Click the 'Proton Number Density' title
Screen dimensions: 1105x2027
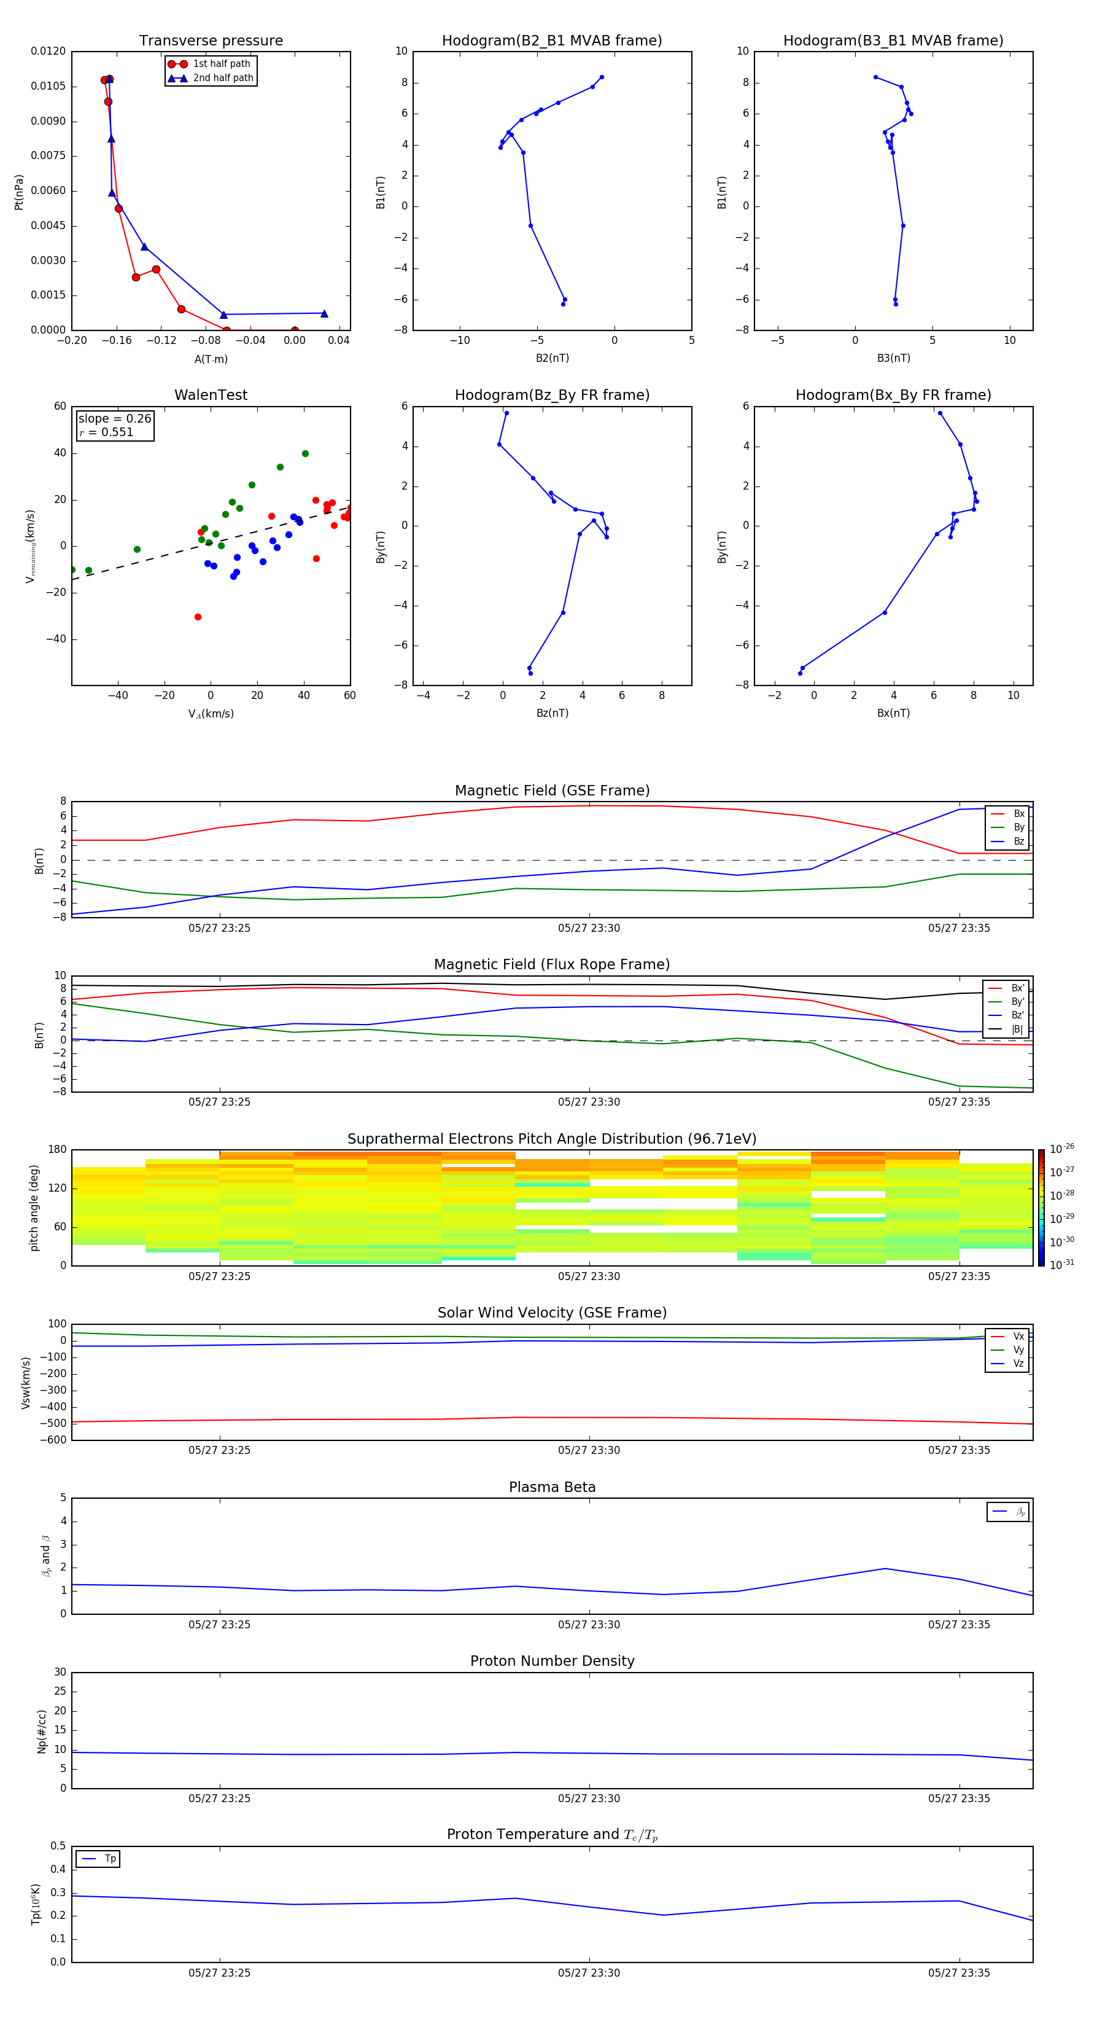[x=552, y=1661]
